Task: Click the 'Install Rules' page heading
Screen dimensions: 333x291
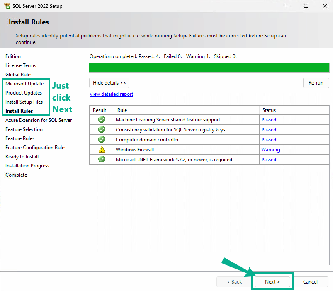Action: [29, 22]
